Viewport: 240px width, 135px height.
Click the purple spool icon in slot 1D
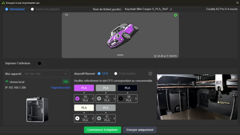pyautogui.click(x=77, y=98)
